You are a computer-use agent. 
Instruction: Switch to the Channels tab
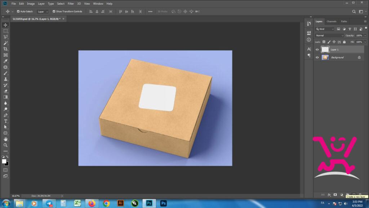tap(332, 21)
